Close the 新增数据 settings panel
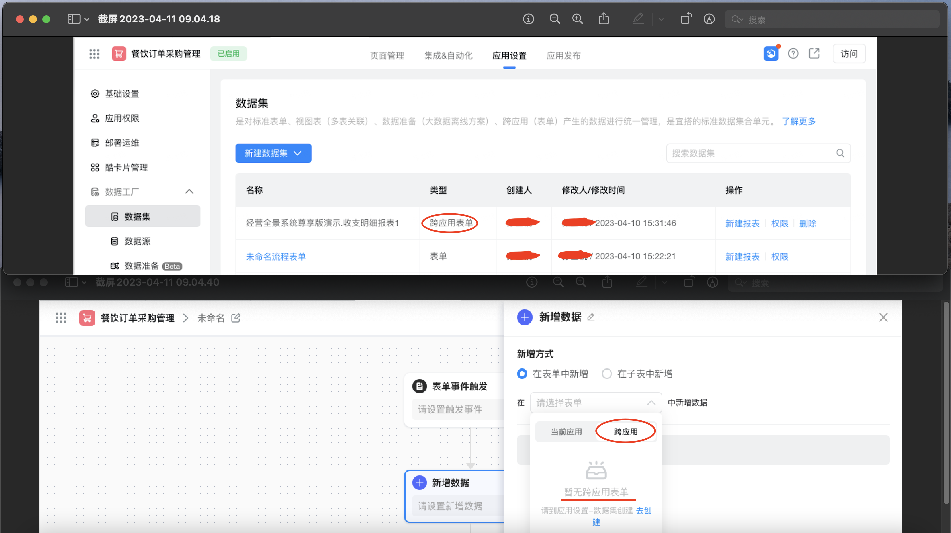This screenshot has width=951, height=533. [883, 317]
